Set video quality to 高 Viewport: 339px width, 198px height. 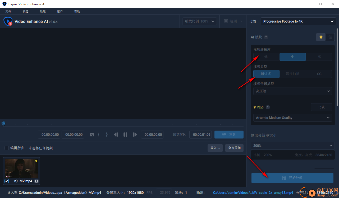tap(319, 57)
